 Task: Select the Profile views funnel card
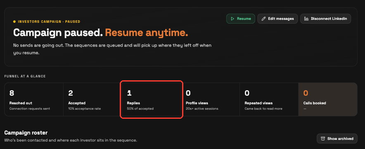pos(211,99)
